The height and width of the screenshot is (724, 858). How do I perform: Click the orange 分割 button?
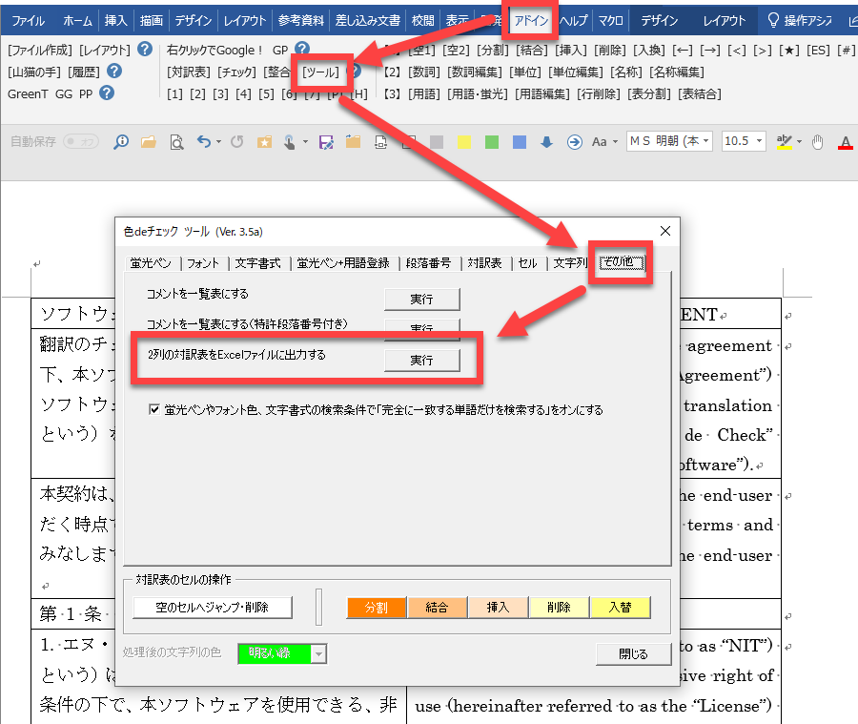point(377,607)
